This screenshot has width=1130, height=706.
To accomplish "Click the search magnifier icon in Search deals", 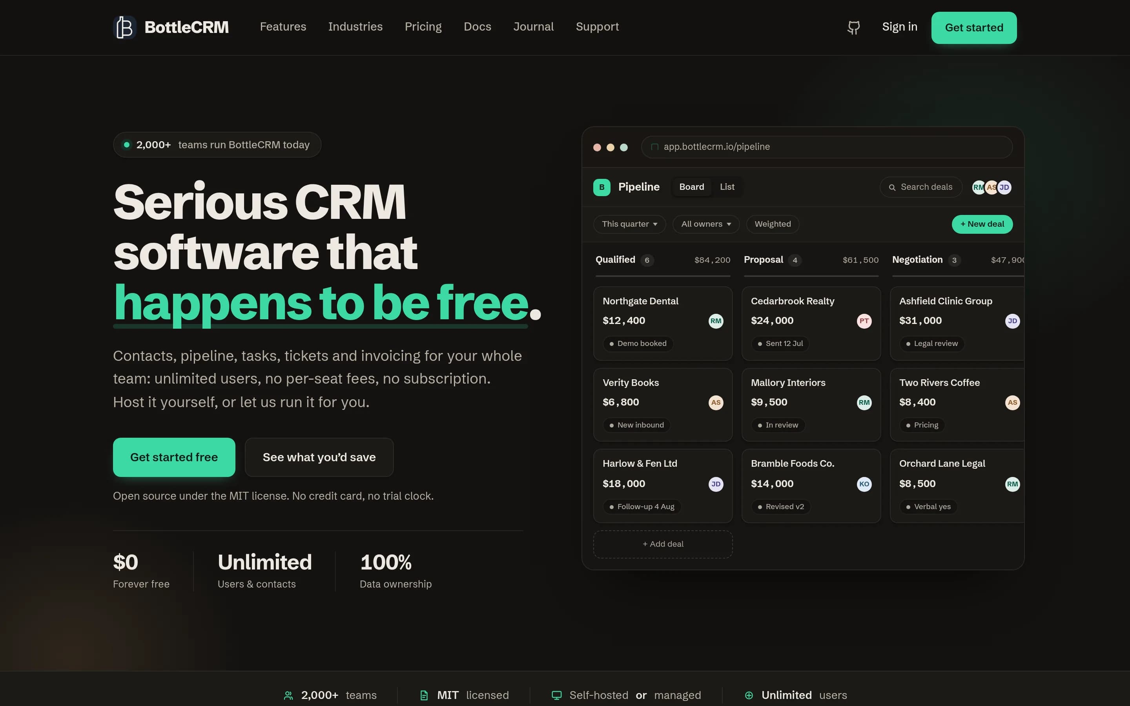I will click(x=892, y=187).
